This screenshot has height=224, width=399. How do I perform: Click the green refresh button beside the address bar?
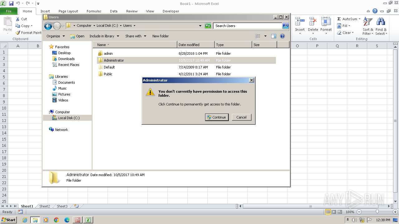[208, 26]
